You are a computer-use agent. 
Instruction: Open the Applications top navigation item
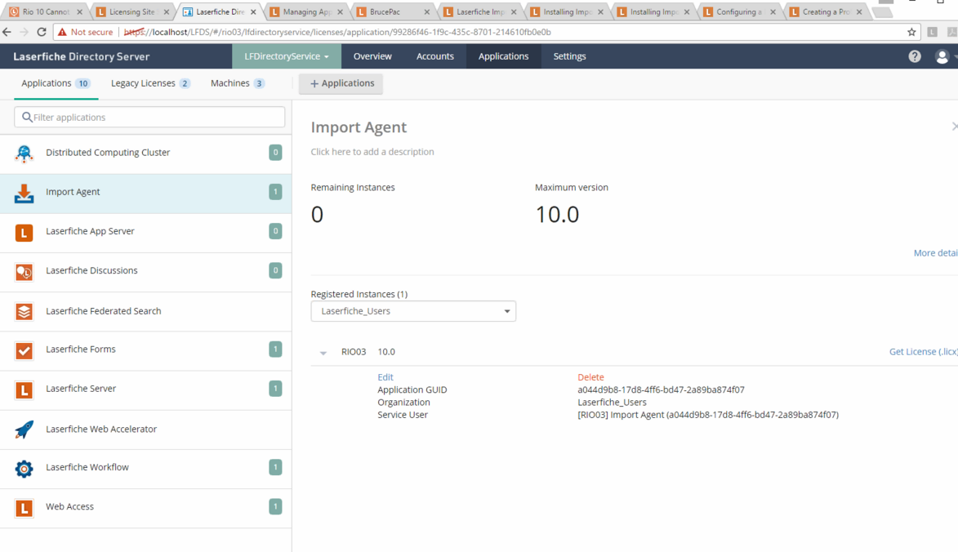503,56
